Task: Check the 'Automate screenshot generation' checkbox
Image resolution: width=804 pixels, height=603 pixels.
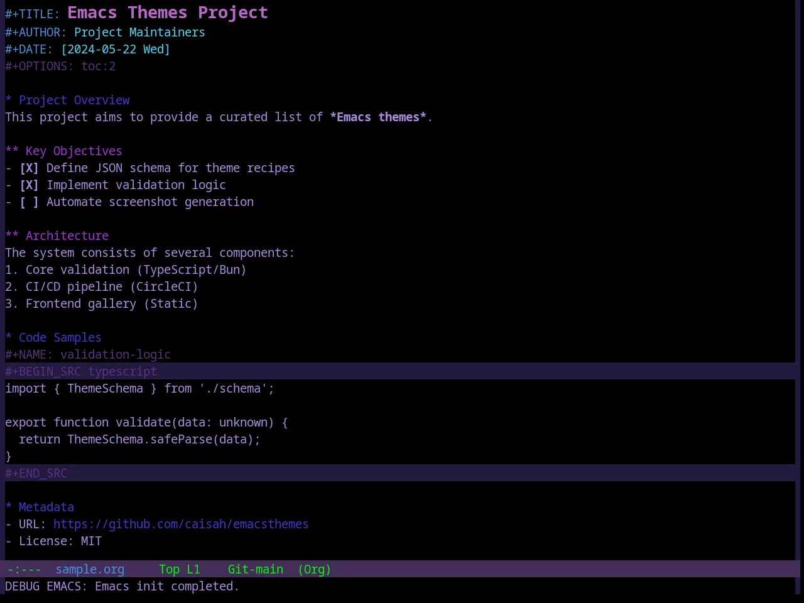Action: pyautogui.click(x=29, y=202)
